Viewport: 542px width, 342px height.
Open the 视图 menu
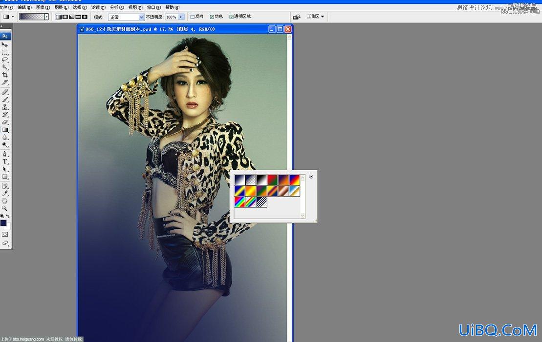click(x=135, y=7)
